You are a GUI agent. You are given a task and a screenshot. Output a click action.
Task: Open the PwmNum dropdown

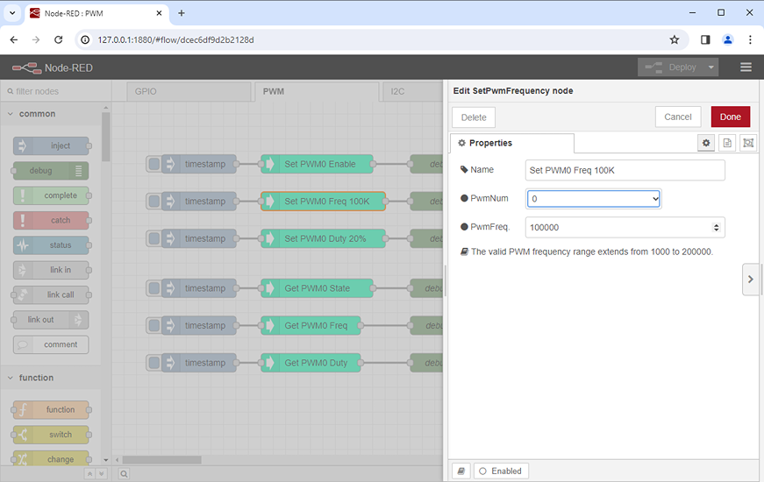[593, 199]
